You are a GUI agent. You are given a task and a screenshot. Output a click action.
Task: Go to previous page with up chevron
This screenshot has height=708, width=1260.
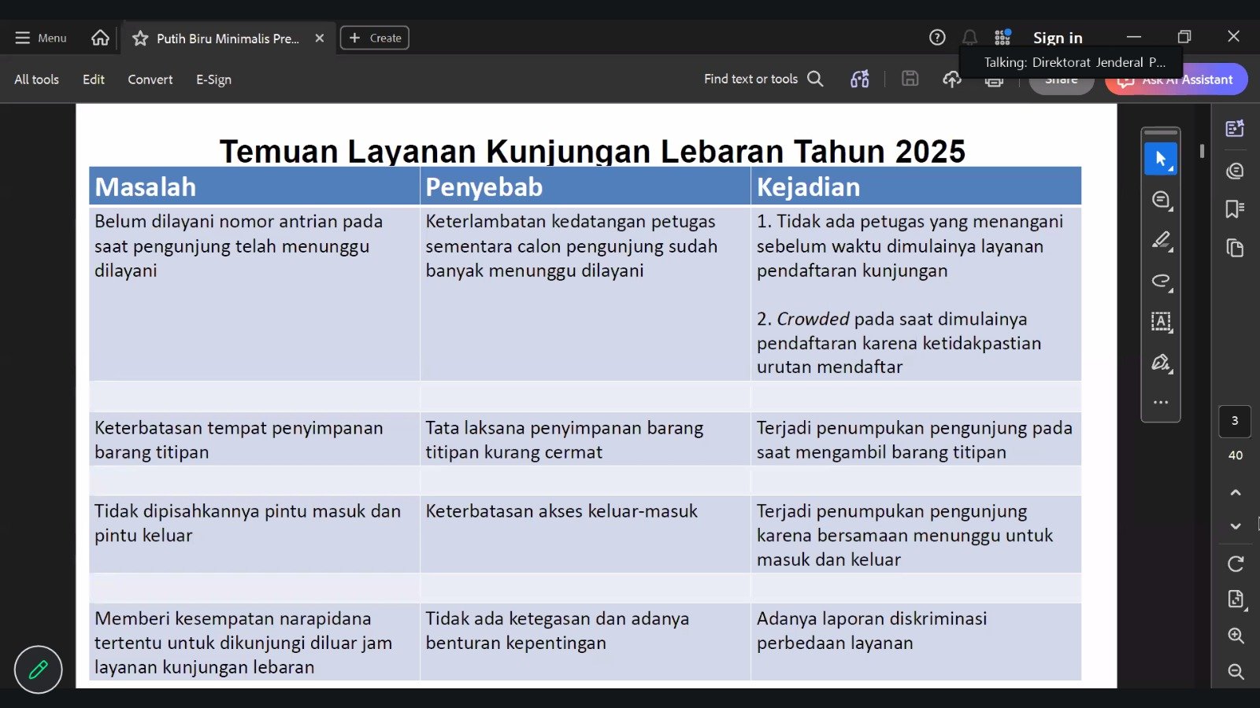point(1236,492)
